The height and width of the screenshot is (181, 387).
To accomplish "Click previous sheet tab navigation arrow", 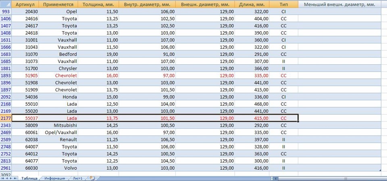I will click(x=7, y=178).
